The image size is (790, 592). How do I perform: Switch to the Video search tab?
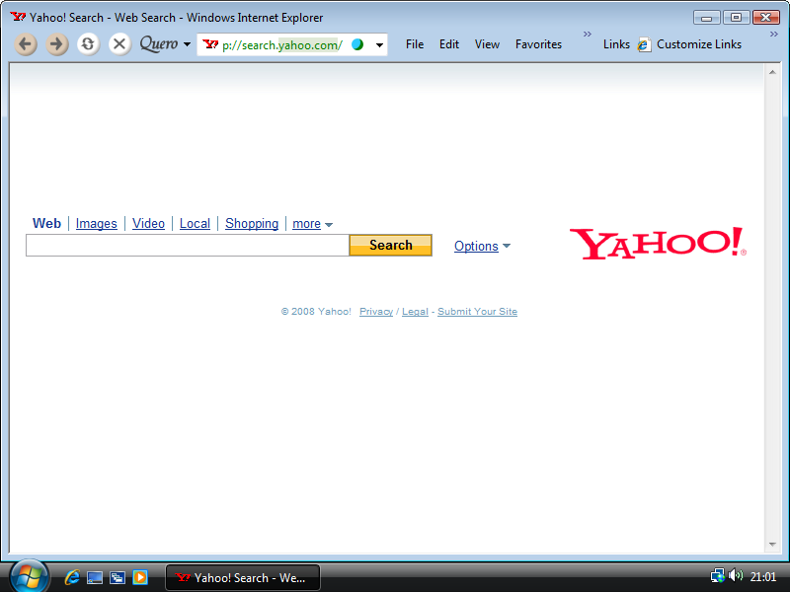pyautogui.click(x=148, y=224)
